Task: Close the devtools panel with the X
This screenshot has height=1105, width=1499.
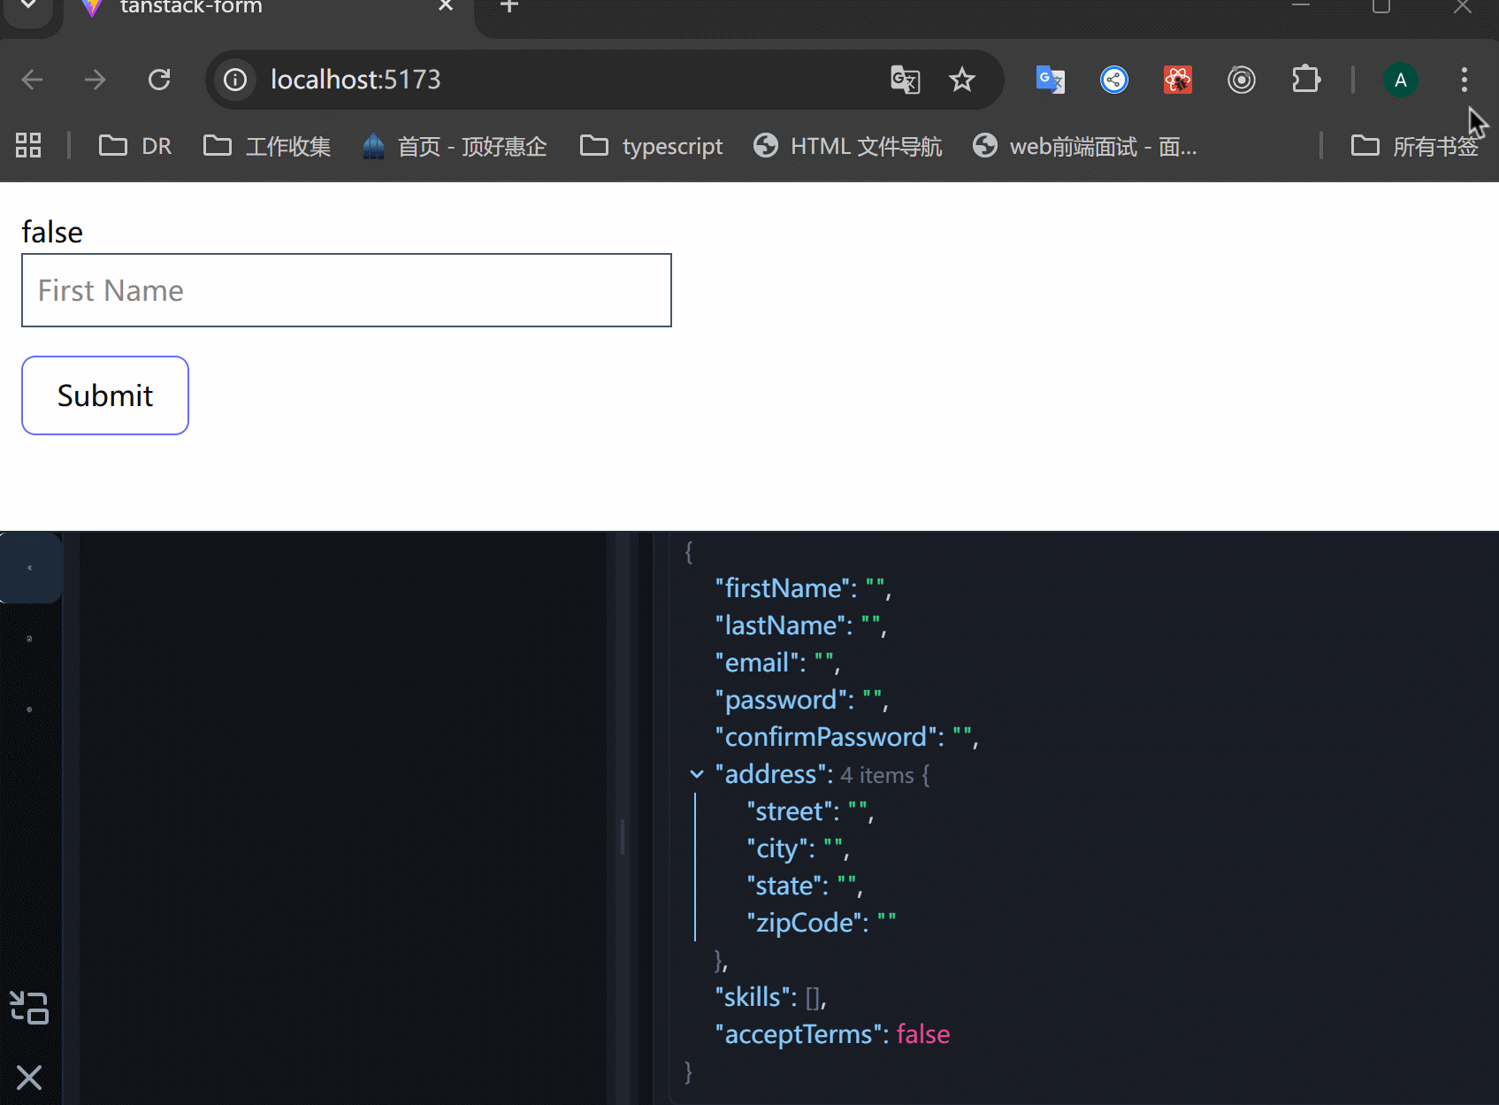Action: coord(29,1078)
